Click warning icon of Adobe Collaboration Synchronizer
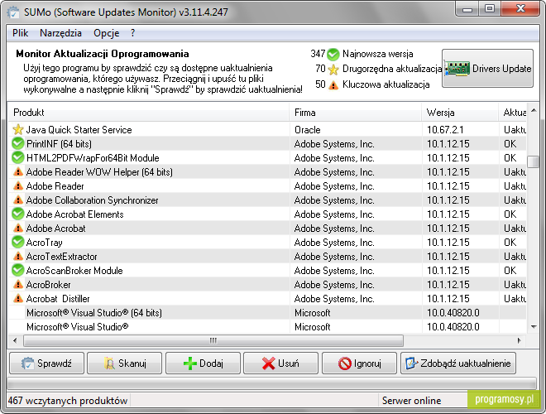This screenshot has height=414, width=546. click(17, 200)
